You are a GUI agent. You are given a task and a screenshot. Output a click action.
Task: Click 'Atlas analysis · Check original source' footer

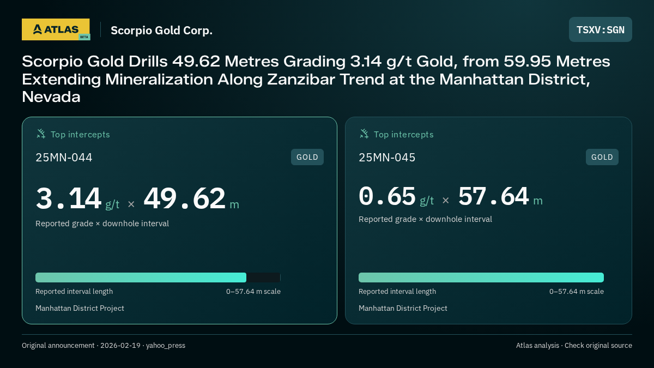(574, 346)
